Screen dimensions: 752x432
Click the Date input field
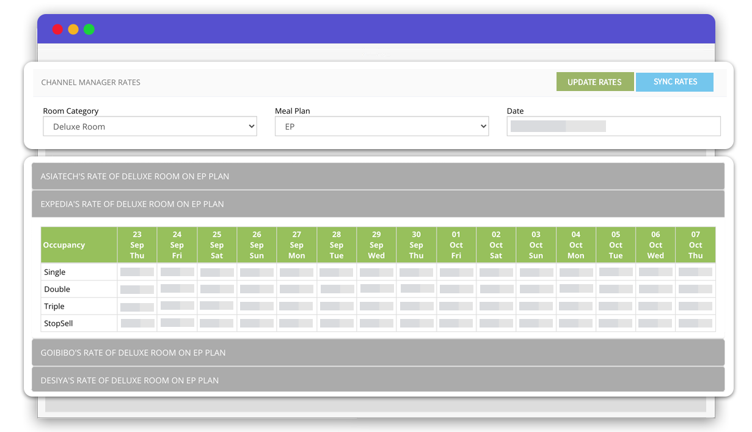point(613,126)
